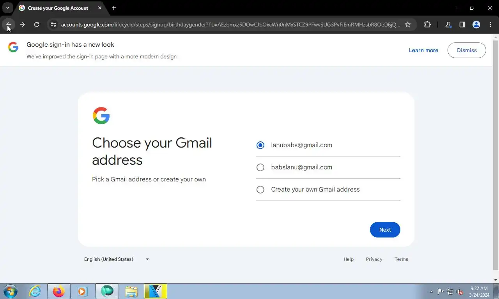Dismiss the new look banner
The image size is (499, 299).
(x=467, y=50)
